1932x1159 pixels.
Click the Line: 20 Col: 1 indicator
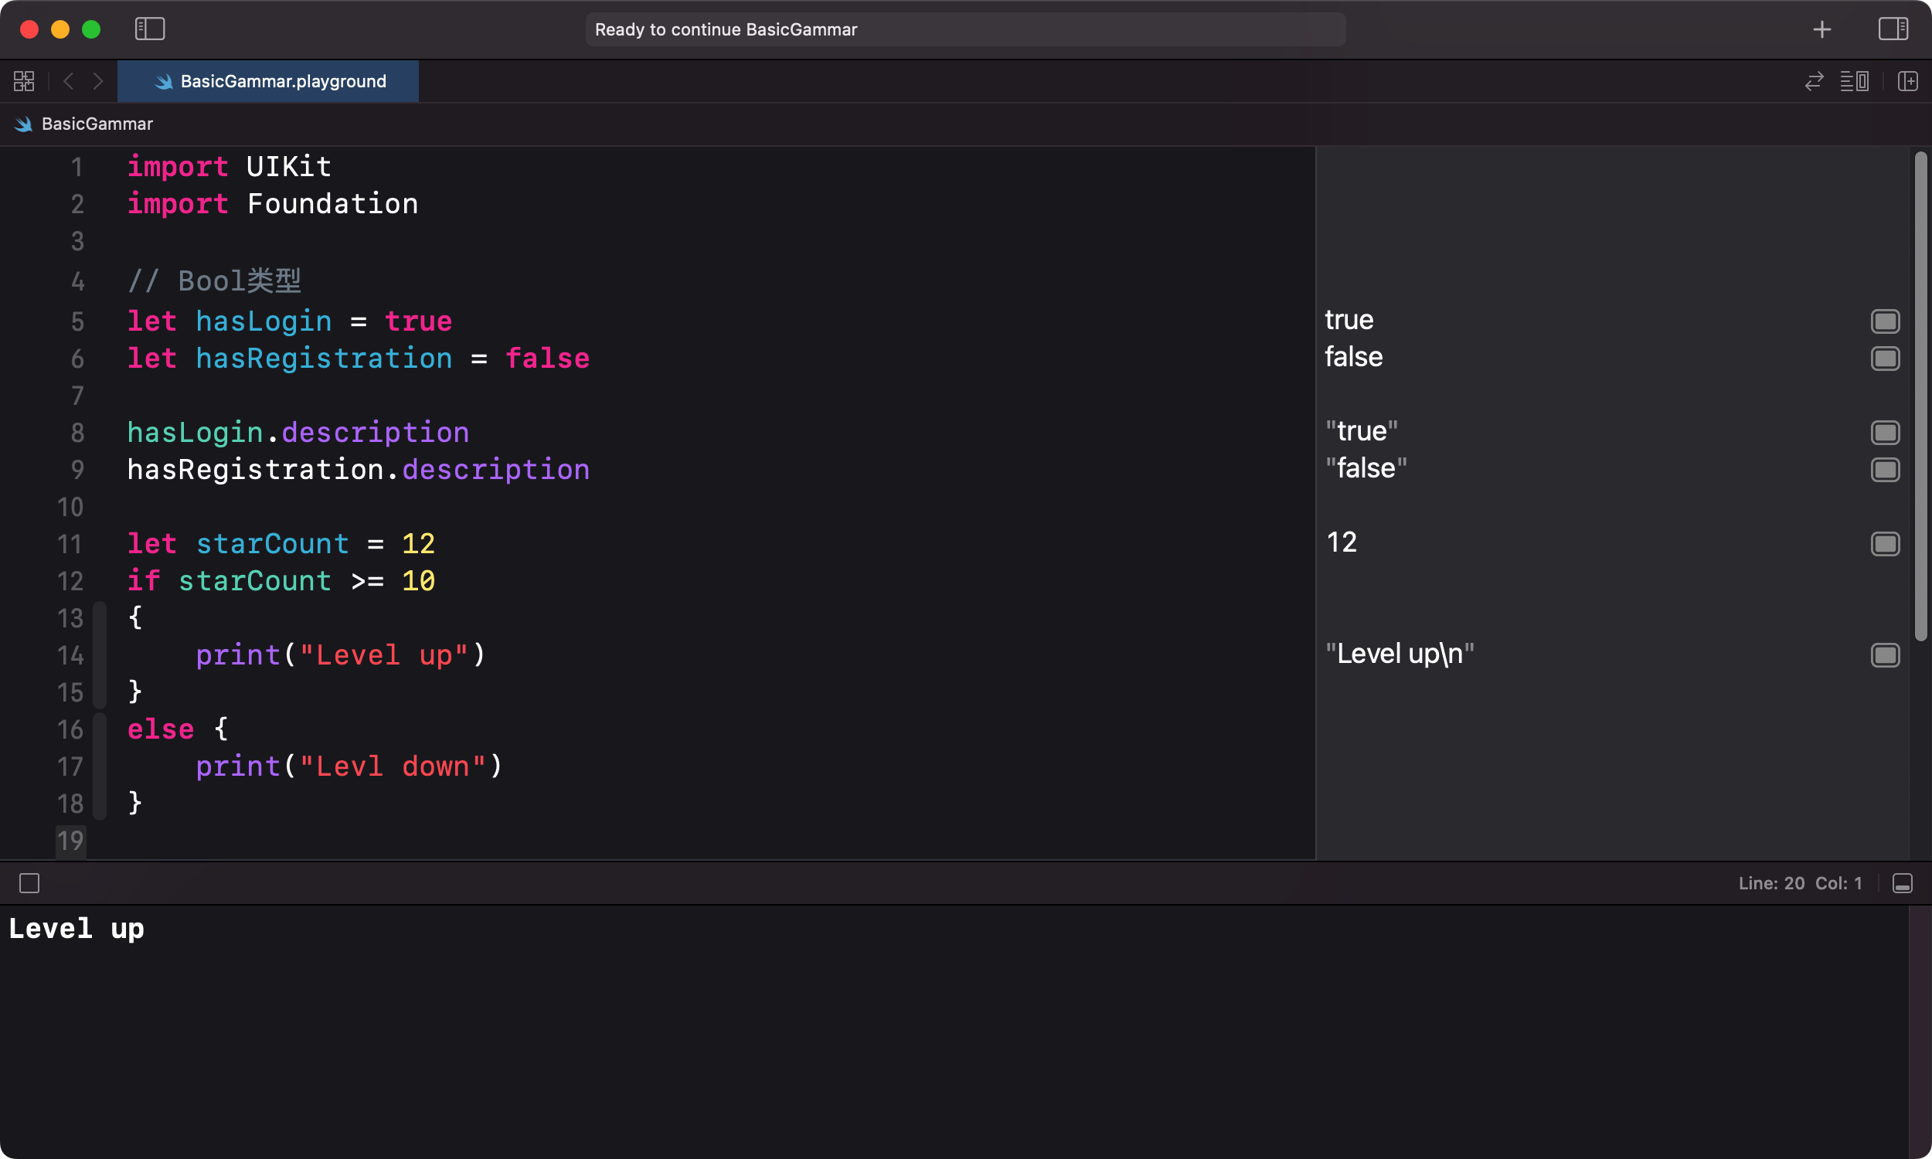1800,883
